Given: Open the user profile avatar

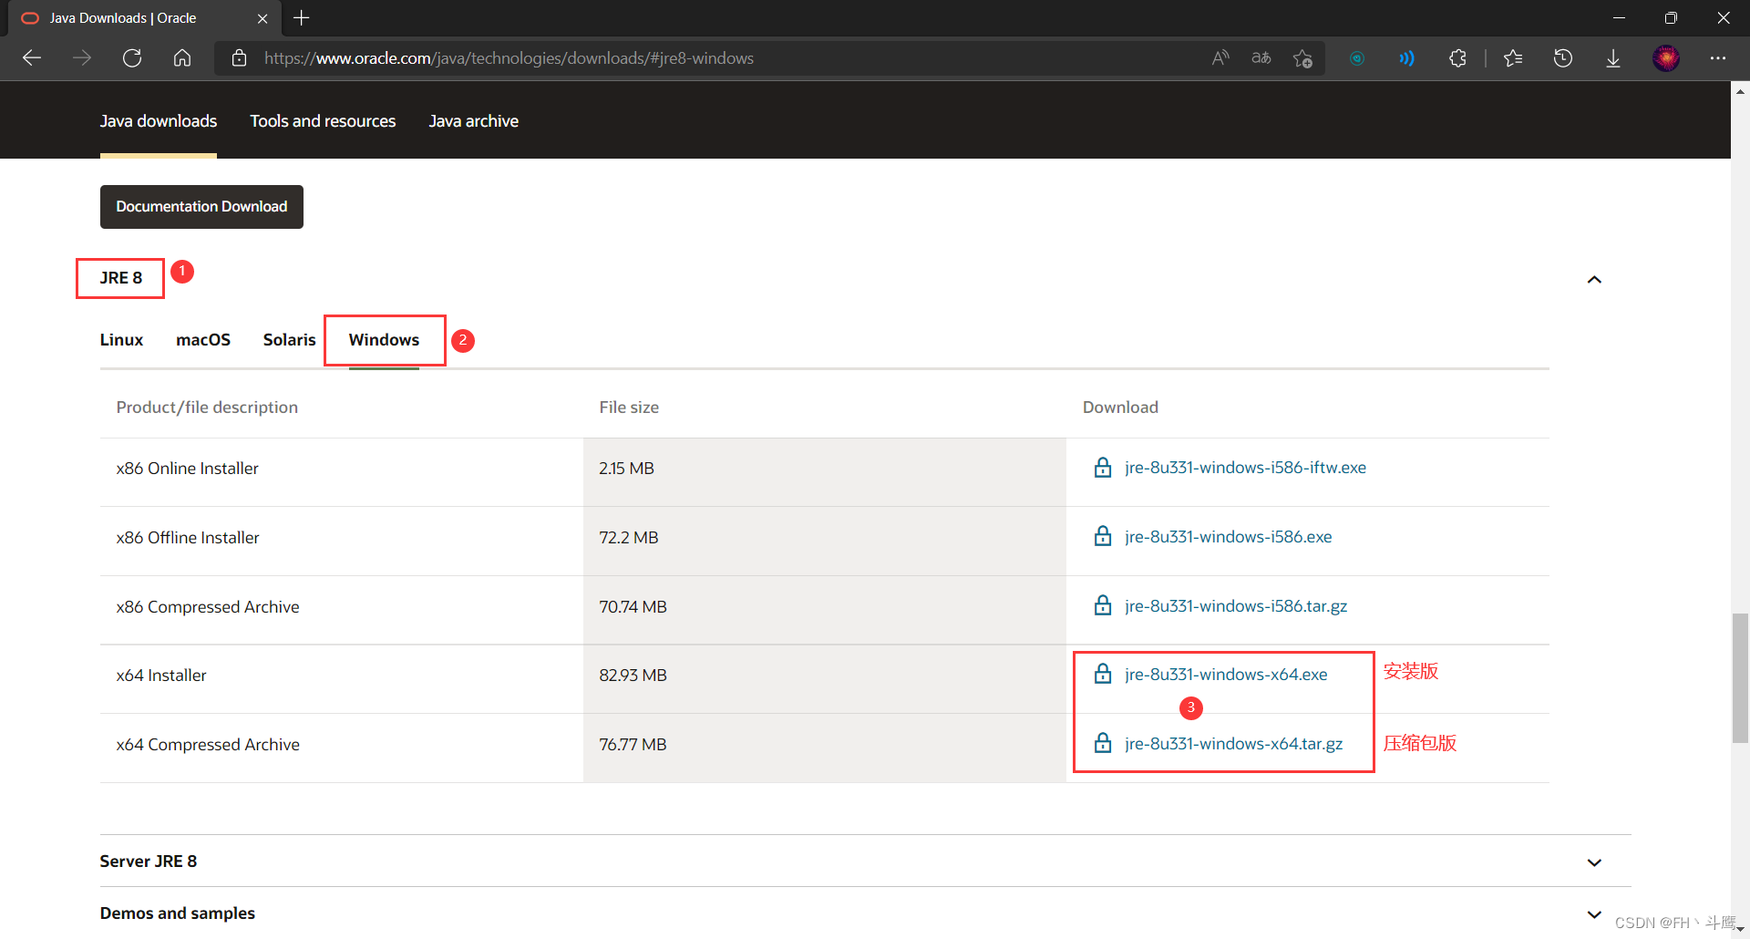Looking at the screenshot, I should coord(1666,58).
